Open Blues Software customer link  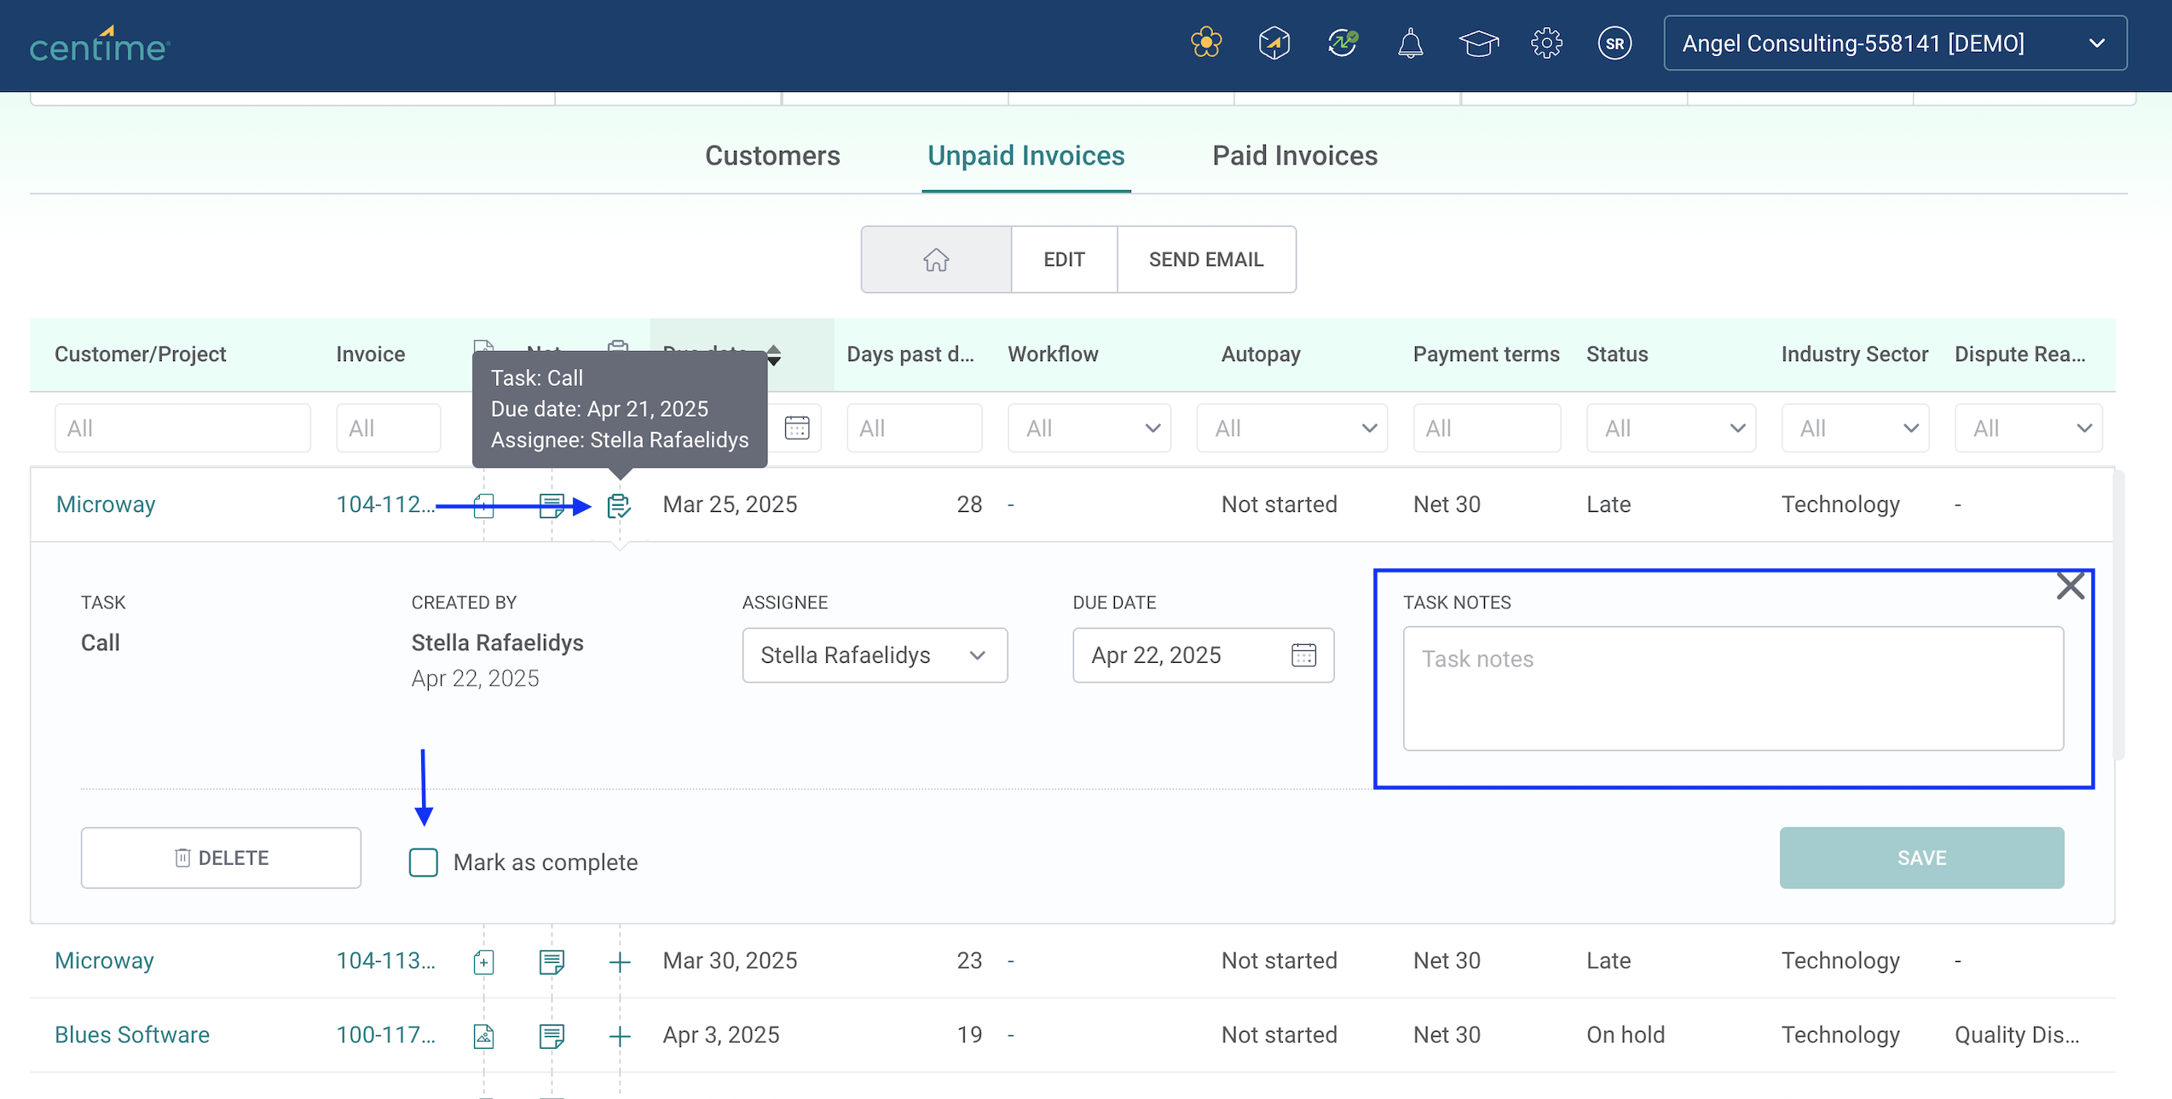[132, 1035]
